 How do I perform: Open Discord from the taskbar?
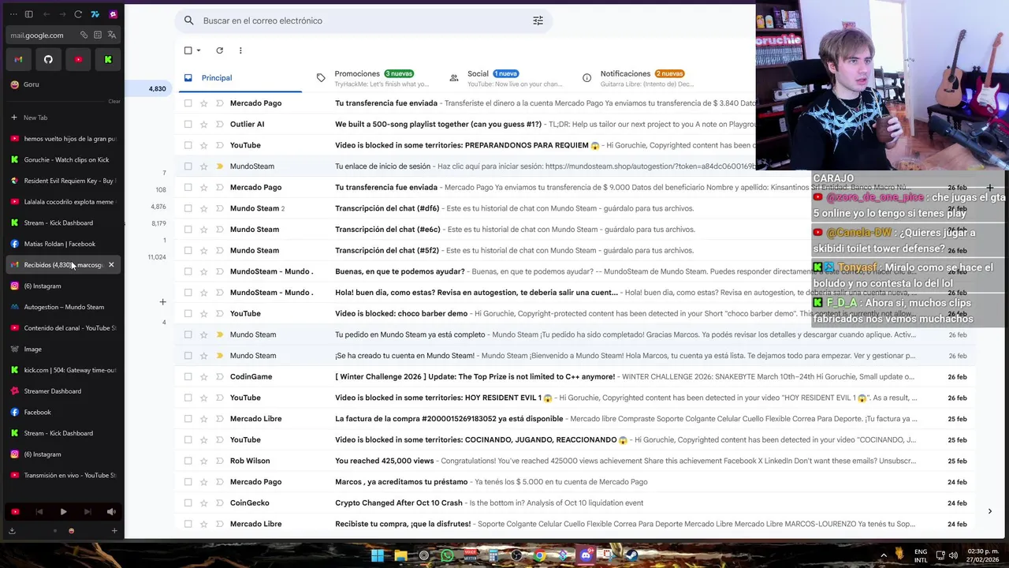[586, 555]
